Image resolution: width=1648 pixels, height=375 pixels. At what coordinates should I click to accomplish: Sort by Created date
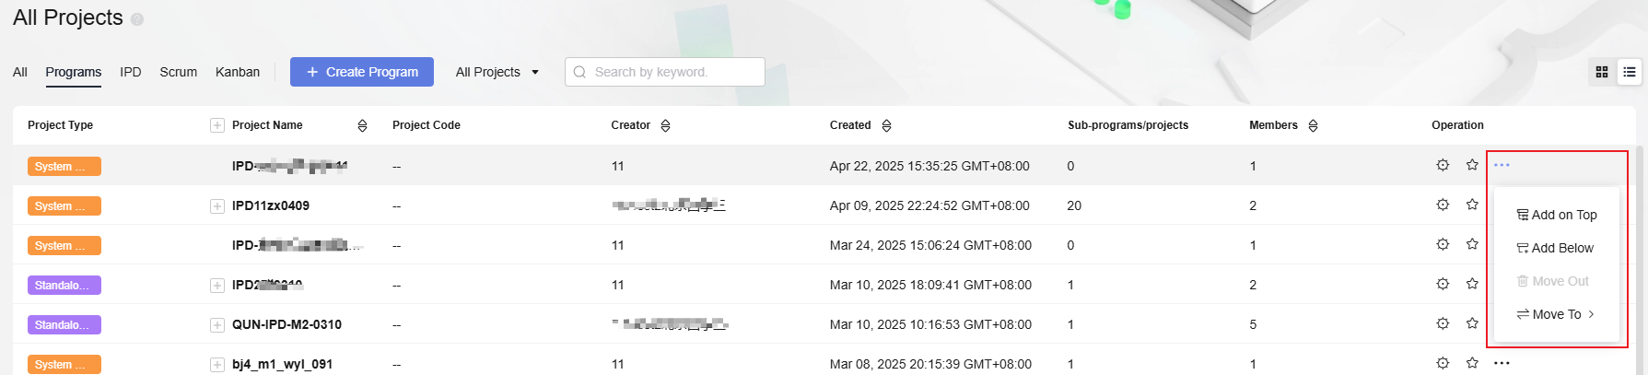click(886, 125)
